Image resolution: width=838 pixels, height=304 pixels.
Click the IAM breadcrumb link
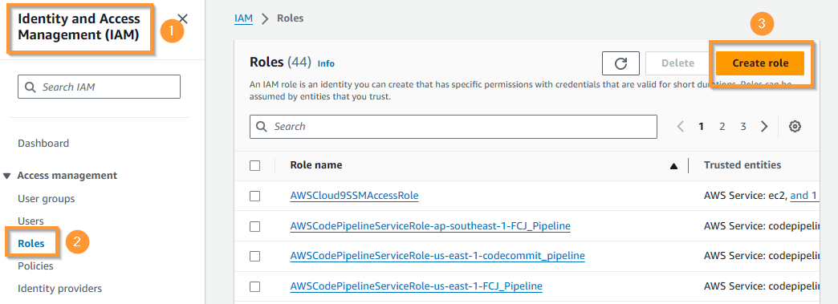click(x=244, y=18)
